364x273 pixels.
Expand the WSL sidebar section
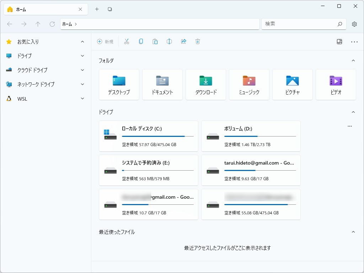point(82,98)
